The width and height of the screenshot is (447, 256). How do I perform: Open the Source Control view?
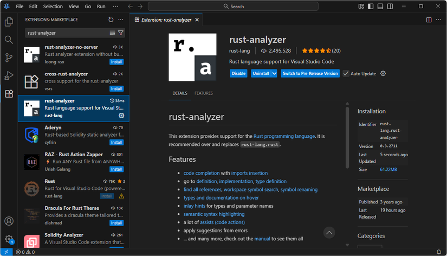(9, 57)
